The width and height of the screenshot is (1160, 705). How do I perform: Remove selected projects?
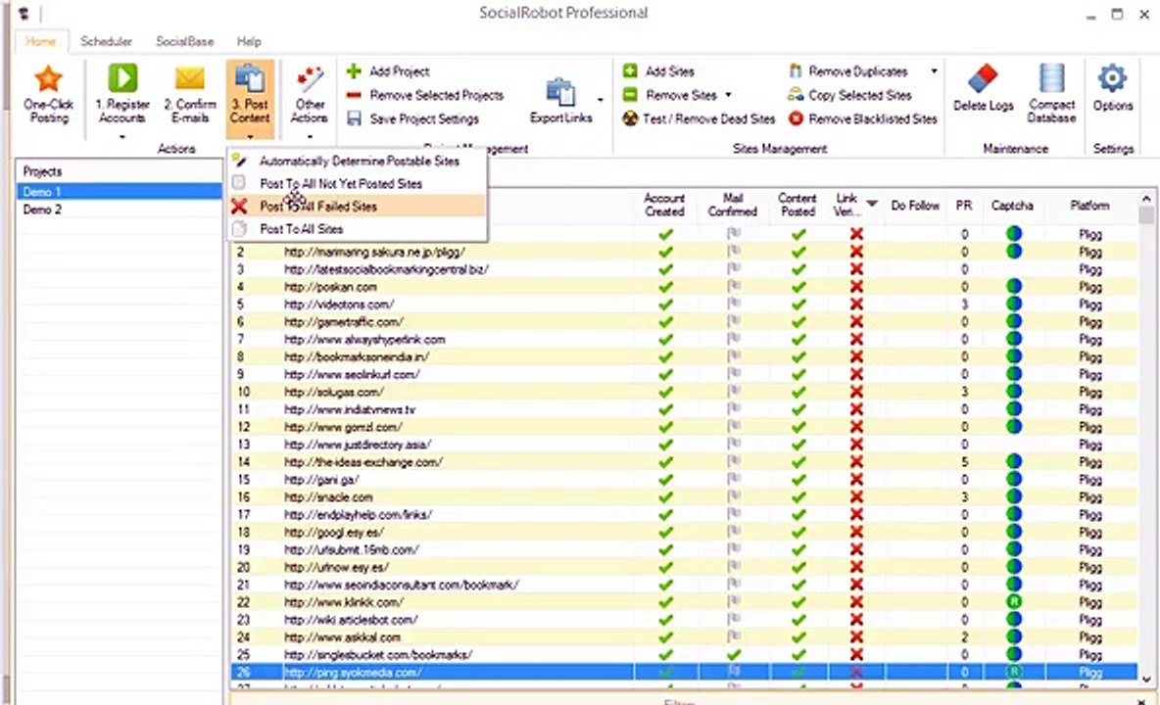click(425, 95)
